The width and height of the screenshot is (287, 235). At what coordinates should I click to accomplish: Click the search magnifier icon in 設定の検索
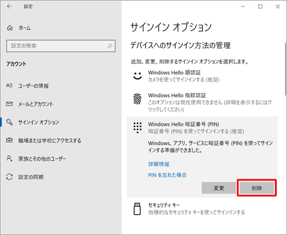click(x=110, y=46)
